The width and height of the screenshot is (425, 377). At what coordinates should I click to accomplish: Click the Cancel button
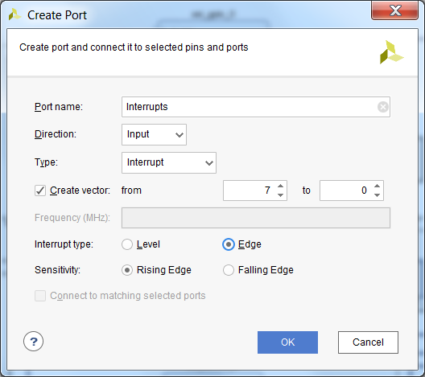click(368, 342)
